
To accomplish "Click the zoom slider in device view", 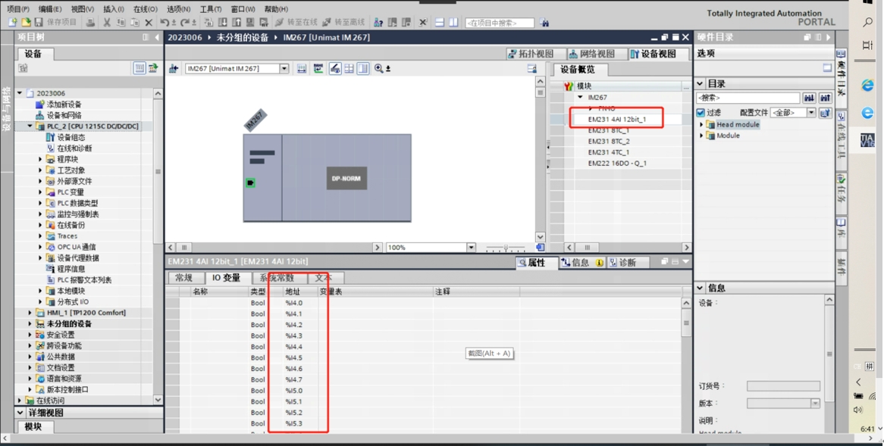I will coord(506,248).
